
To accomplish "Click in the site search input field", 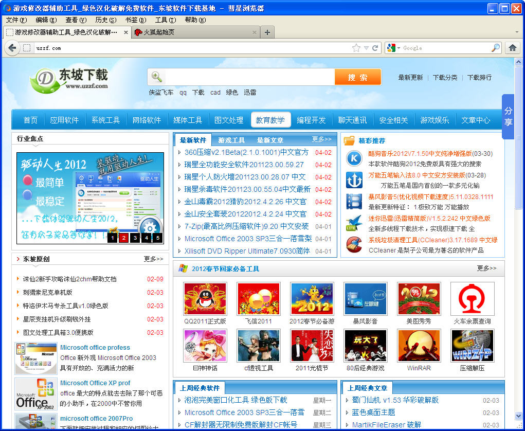I will point(249,77).
